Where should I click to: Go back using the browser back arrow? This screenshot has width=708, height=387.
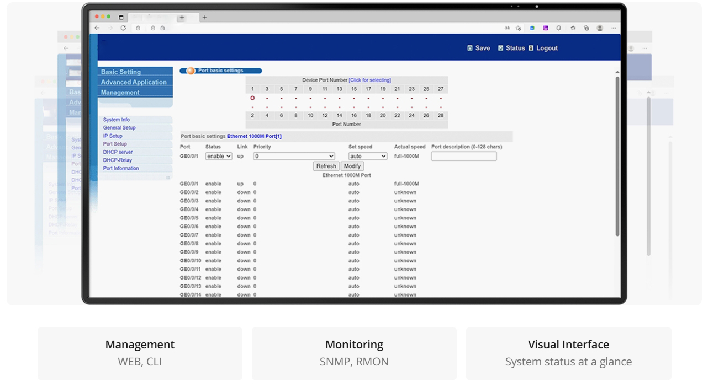pyautogui.click(x=97, y=28)
